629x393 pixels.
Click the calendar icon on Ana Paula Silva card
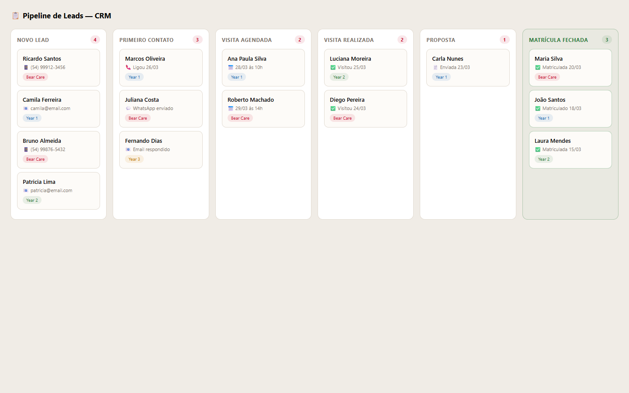230,67
